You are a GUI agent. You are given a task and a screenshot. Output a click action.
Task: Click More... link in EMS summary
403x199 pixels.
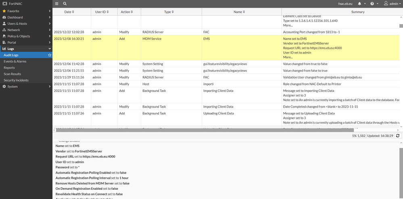(x=288, y=57)
